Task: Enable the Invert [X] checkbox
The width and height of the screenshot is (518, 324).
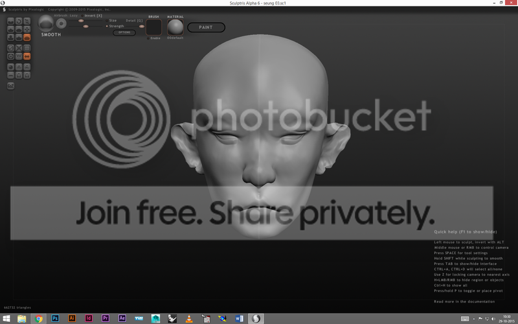Action: 82,16
